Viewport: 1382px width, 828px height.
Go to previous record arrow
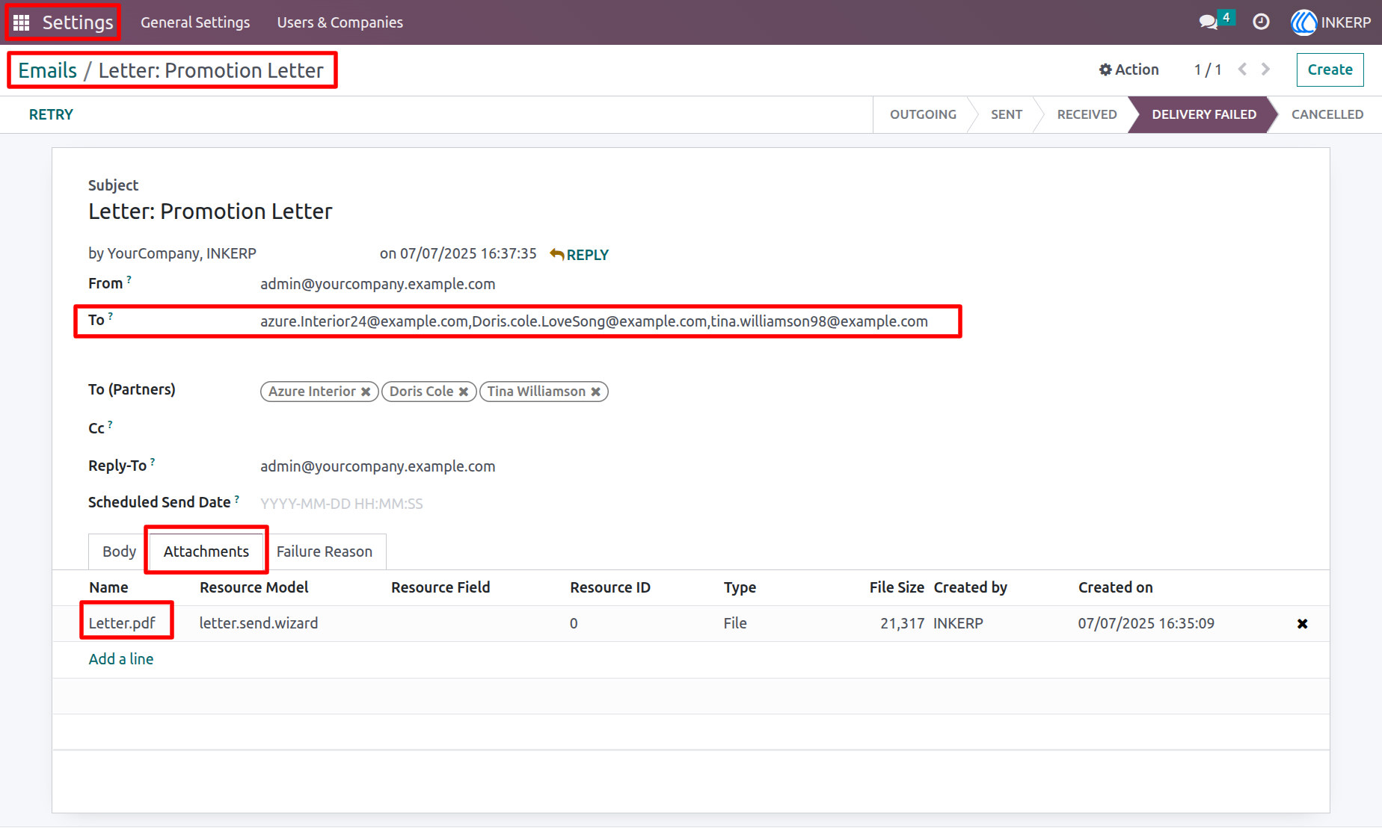(1243, 69)
